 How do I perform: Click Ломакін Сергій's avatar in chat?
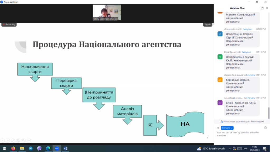pos(220,34)
